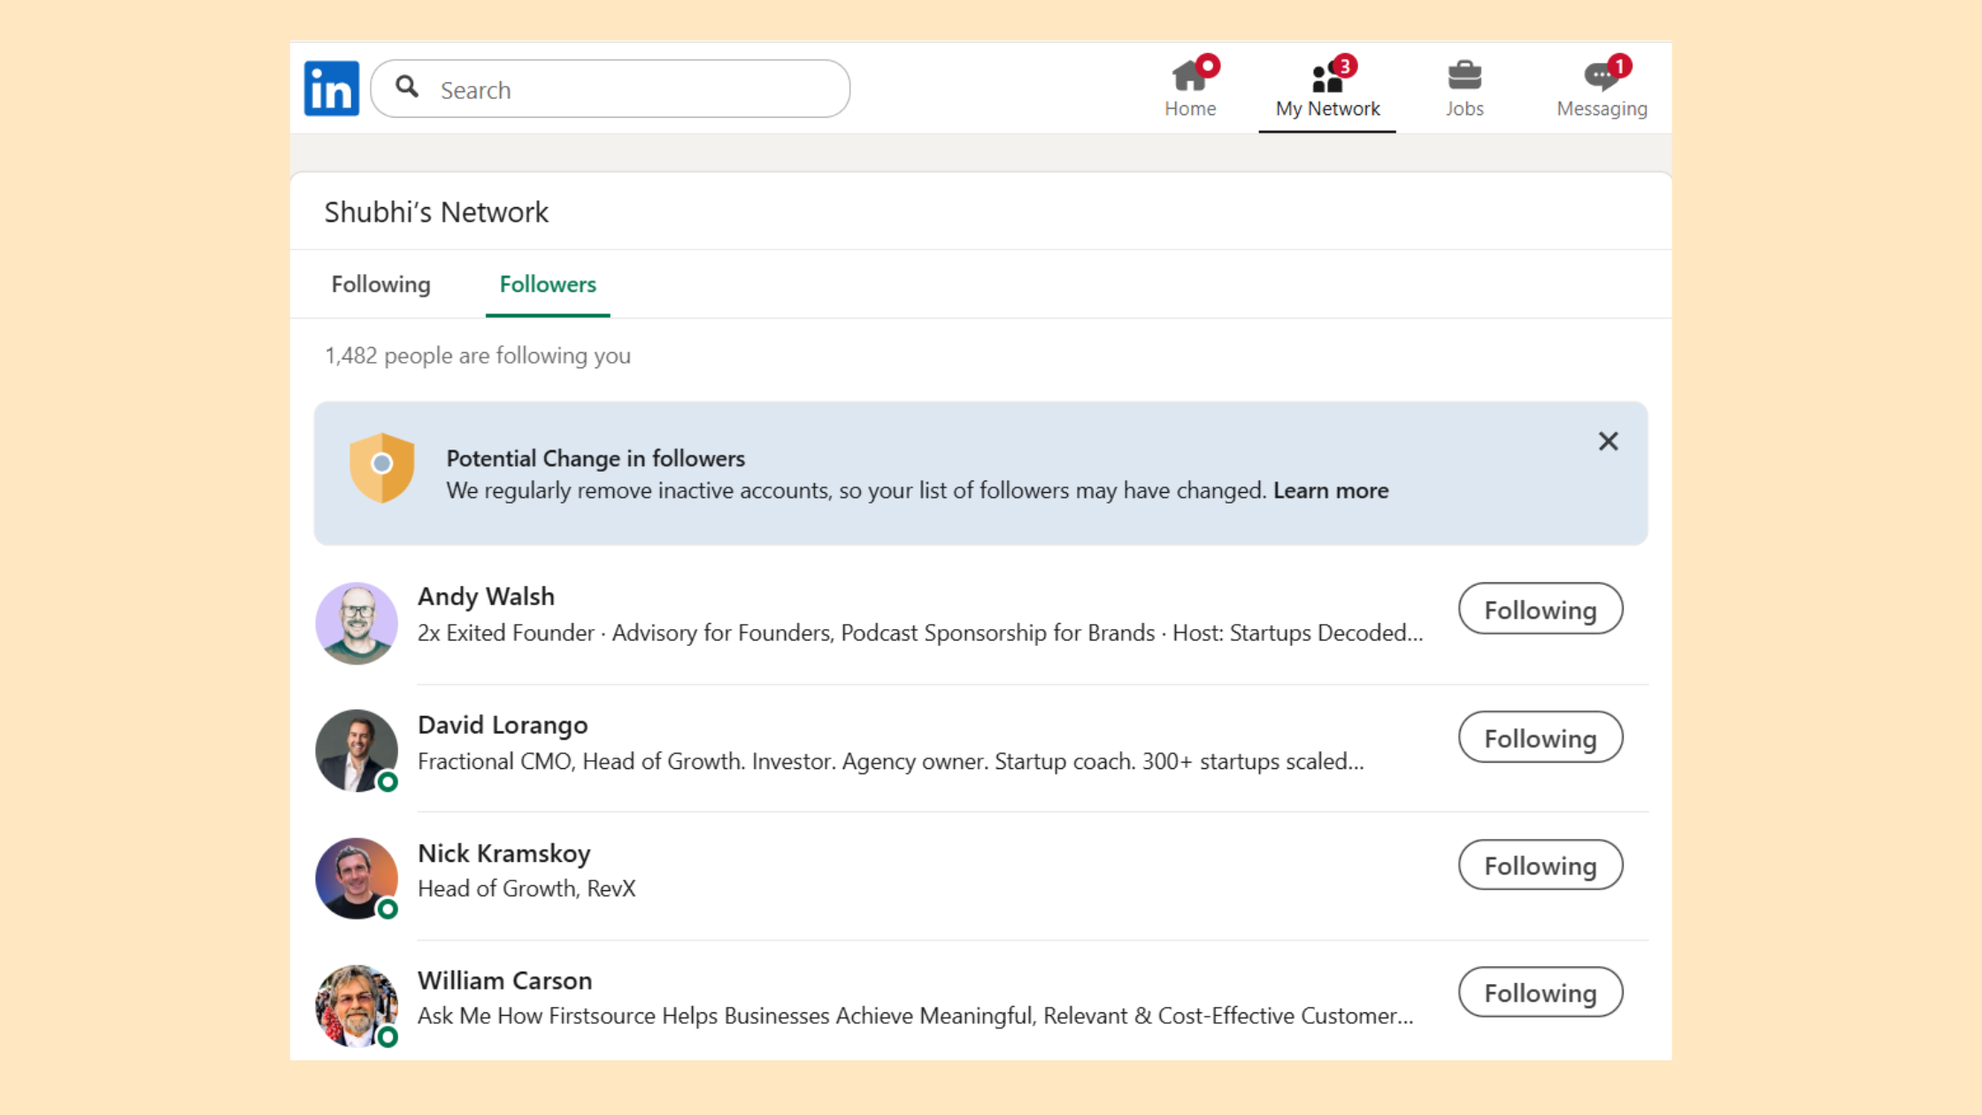
Task: Click the search magnifier icon
Action: tap(407, 87)
